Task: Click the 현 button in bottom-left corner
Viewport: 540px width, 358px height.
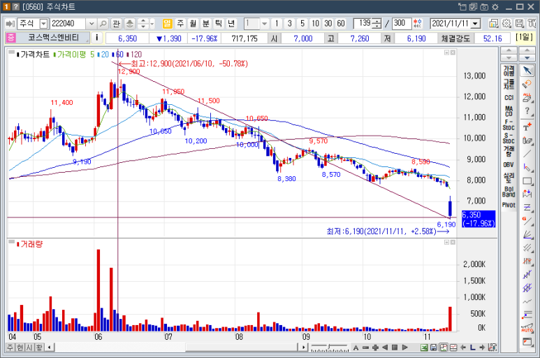Action: tap(20, 348)
